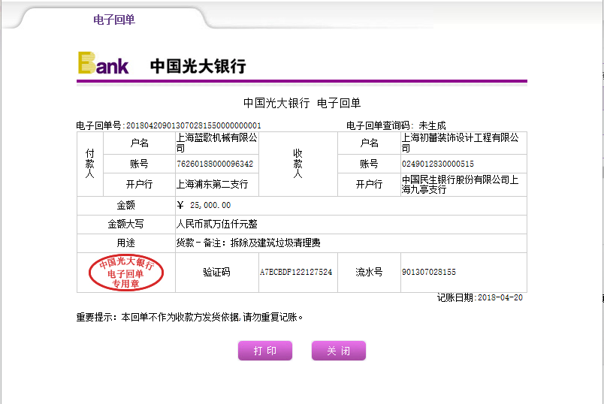Image resolution: width=604 pixels, height=404 pixels.
Task: Select payee name 上海初蕾装饰设计工程有限公司
Action: [460, 143]
